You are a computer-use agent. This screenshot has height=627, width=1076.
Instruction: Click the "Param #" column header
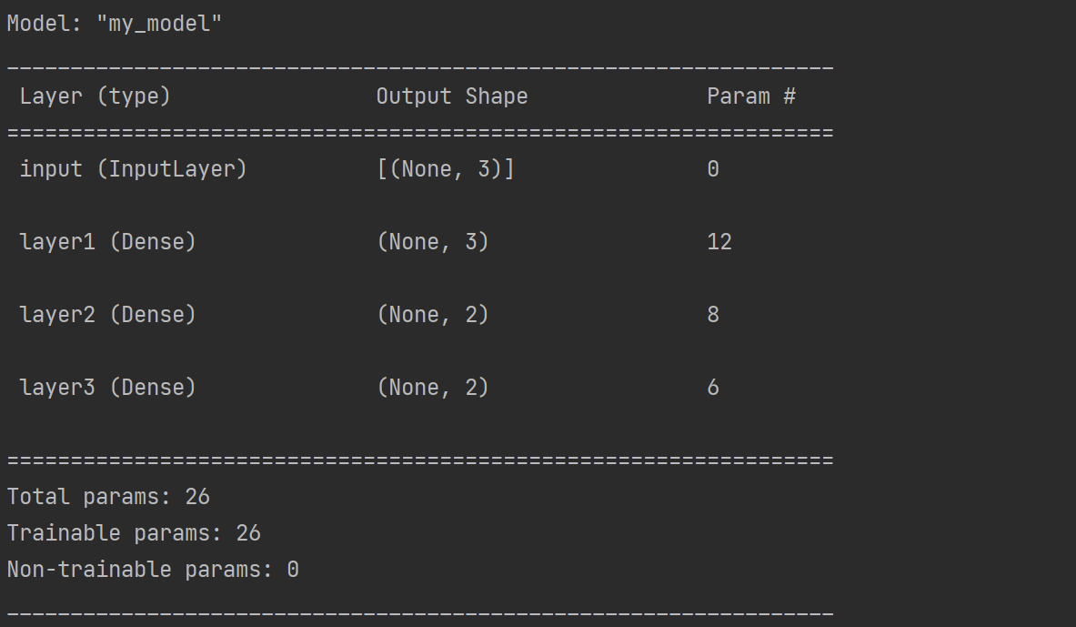751,96
